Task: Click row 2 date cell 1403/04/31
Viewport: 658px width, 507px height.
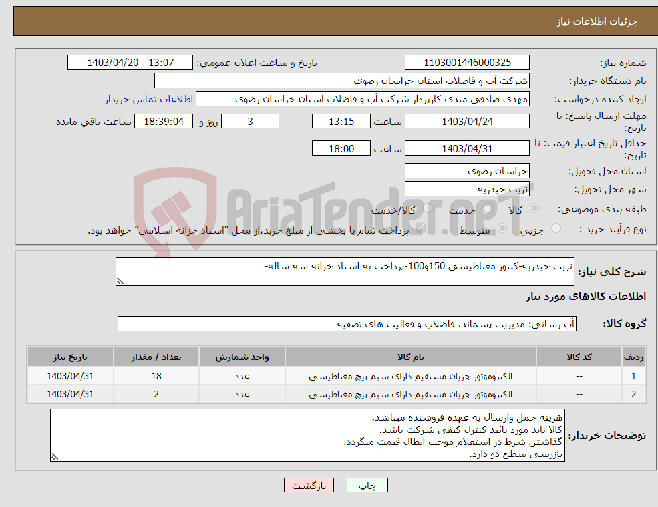Action: (70, 394)
